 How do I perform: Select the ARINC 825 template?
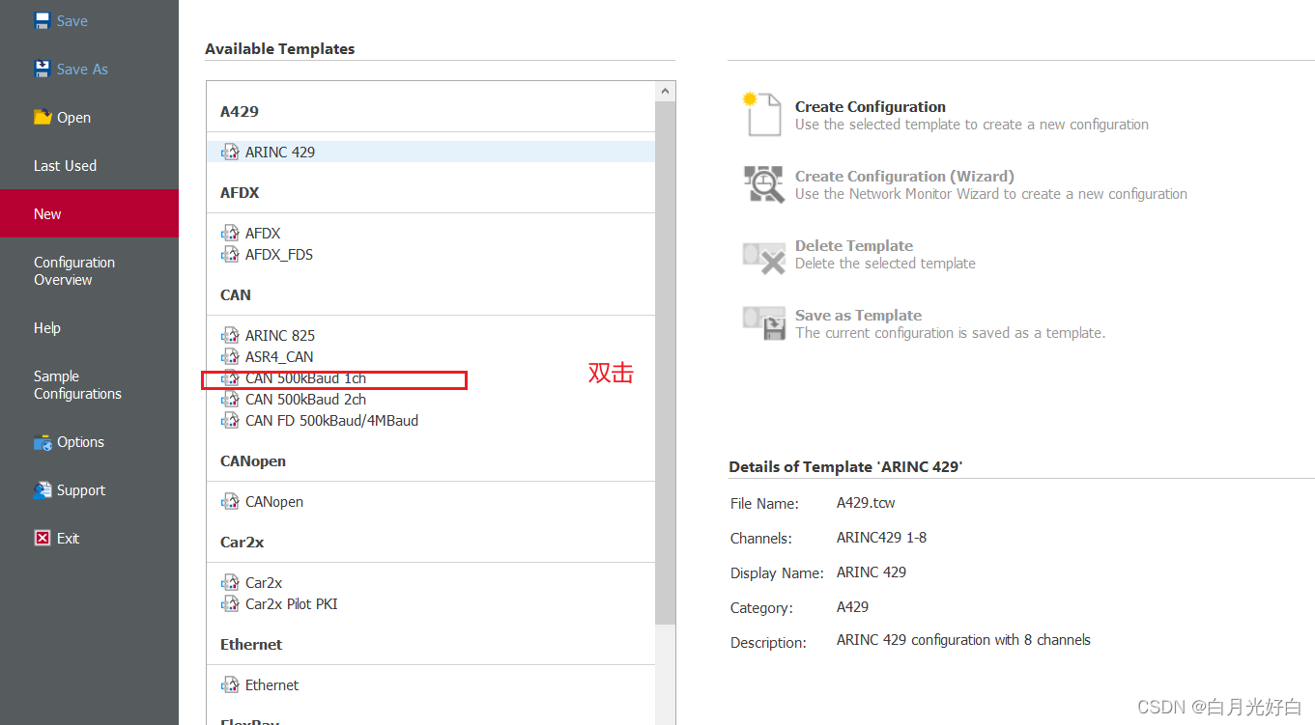point(431,335)
